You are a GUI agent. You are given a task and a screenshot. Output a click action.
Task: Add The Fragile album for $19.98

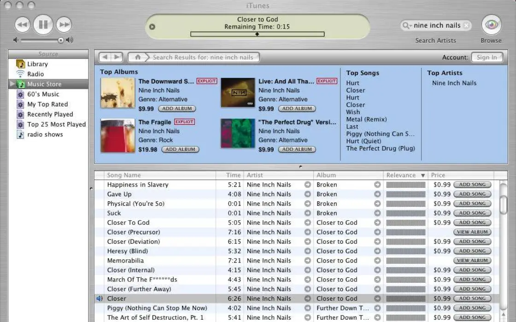180,149
